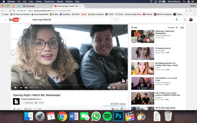Toggle subtitles/captions in the player
197x123 pixels.
(109, 88)
